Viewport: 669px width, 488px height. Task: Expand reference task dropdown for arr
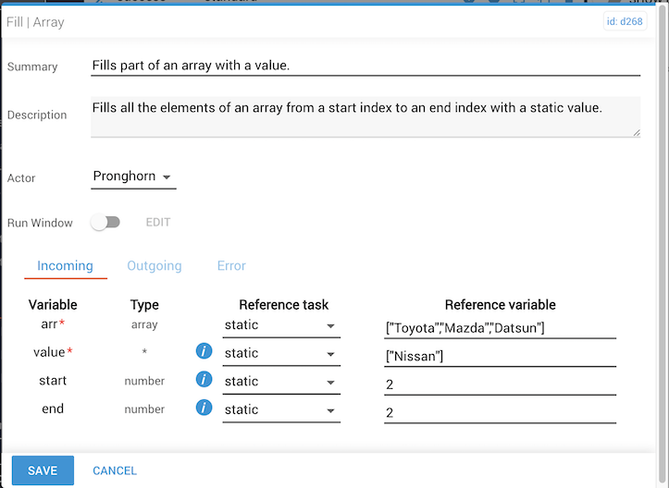click(x=280, y=325)
